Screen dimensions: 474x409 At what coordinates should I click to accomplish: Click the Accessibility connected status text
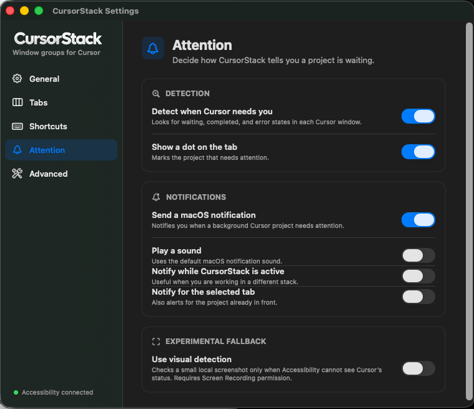57,392
